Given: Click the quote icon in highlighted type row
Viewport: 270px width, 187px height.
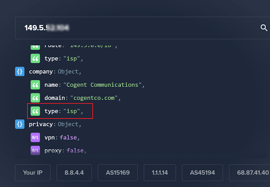Looking at the screenshot, I should coord(35,111).
